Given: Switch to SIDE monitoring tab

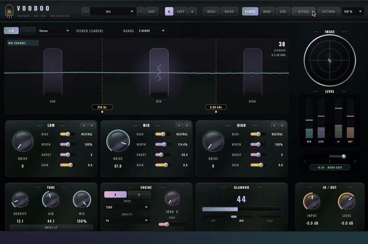Looking at the screenshot, I should [283, 11].
